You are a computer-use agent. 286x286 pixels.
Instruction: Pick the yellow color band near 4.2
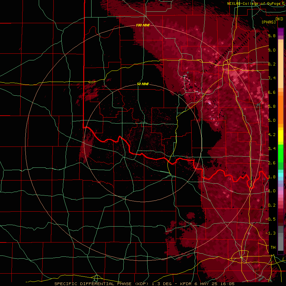(x=281, y=136)
